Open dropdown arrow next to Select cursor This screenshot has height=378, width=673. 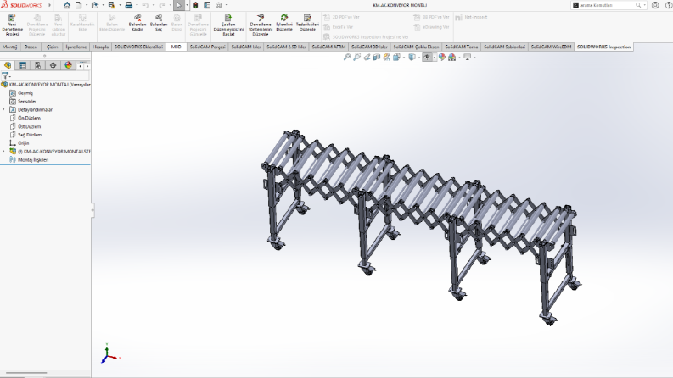coord(188,5)
